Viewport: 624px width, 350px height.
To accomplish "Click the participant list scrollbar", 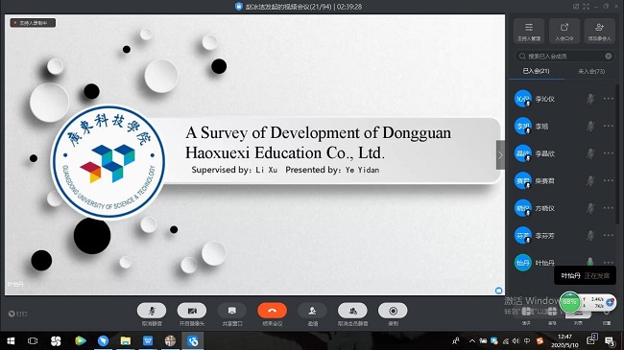I will (617, 155).
